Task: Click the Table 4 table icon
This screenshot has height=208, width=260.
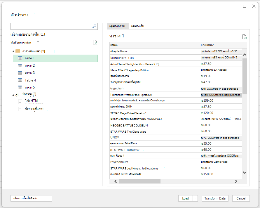Action: tap(20, 80)
